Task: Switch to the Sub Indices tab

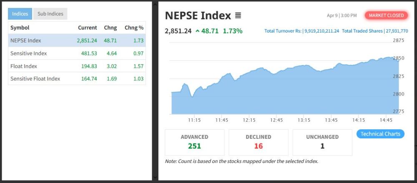Action: pyautogui.click(x=50, y=14)
